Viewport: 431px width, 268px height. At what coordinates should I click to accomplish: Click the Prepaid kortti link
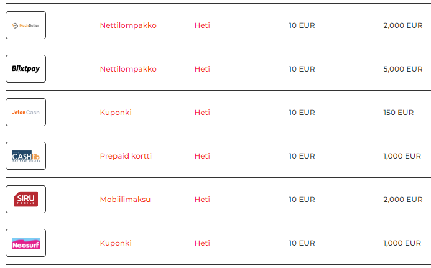126,156
